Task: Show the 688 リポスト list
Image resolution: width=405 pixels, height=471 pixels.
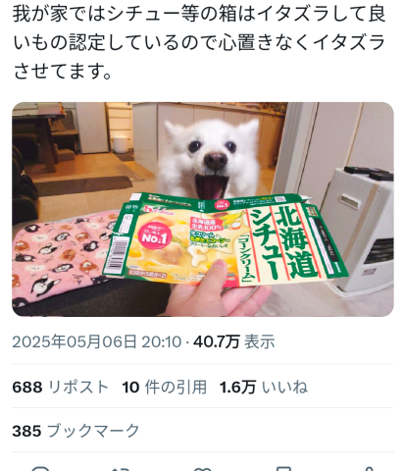Action: 61,388
